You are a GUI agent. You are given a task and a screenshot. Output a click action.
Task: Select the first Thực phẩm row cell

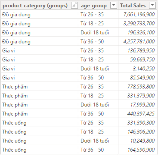pos(40,87)
